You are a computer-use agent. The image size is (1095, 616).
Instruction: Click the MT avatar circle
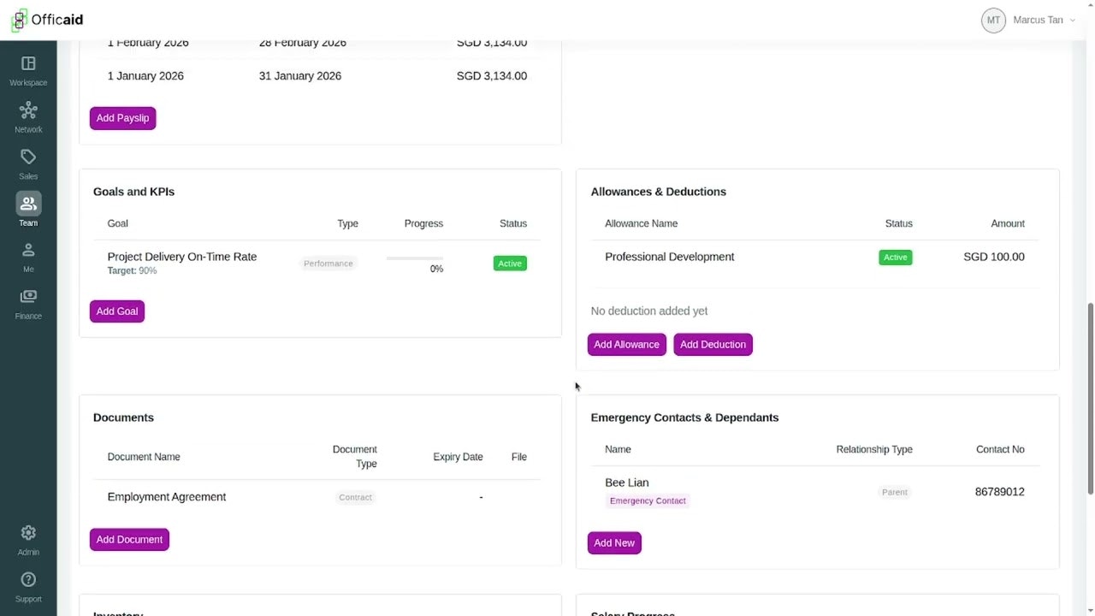point(993,20)
